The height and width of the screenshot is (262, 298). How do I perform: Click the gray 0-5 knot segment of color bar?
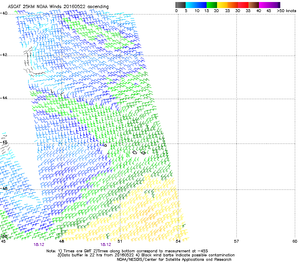[x=180, y=5]
